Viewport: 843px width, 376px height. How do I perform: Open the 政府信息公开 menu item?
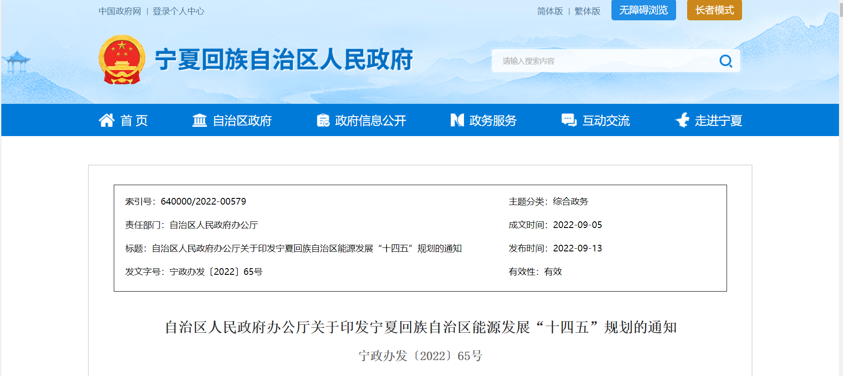[371, 121]
